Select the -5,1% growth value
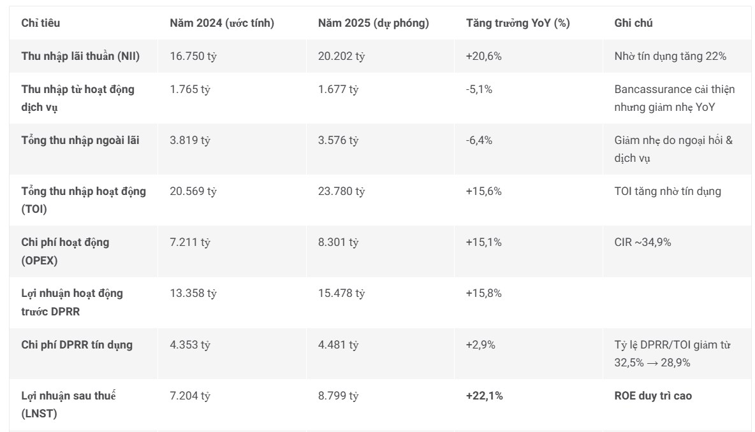 tap(479, 89)
